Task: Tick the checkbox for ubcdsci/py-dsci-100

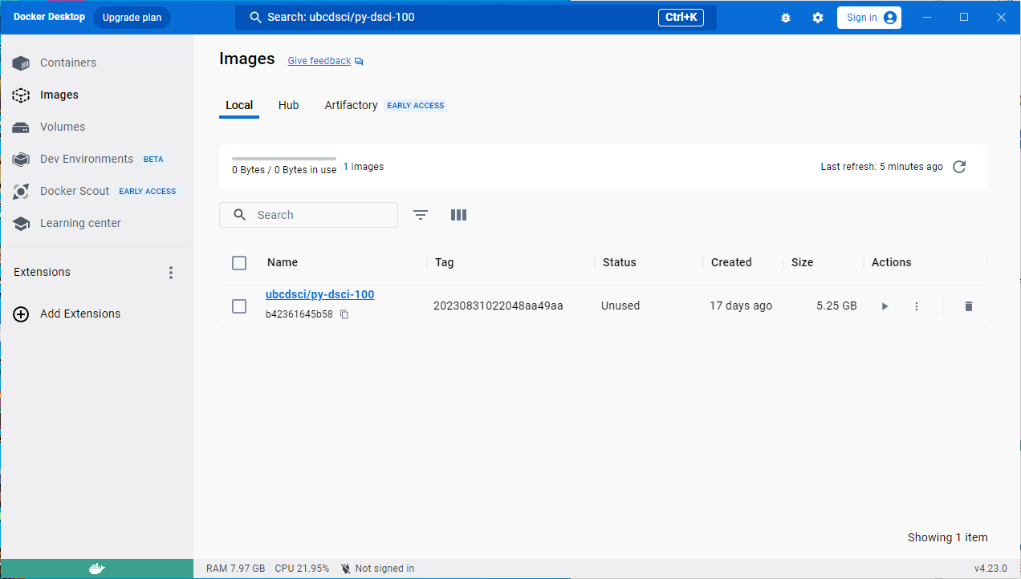Action: [239, 306]
